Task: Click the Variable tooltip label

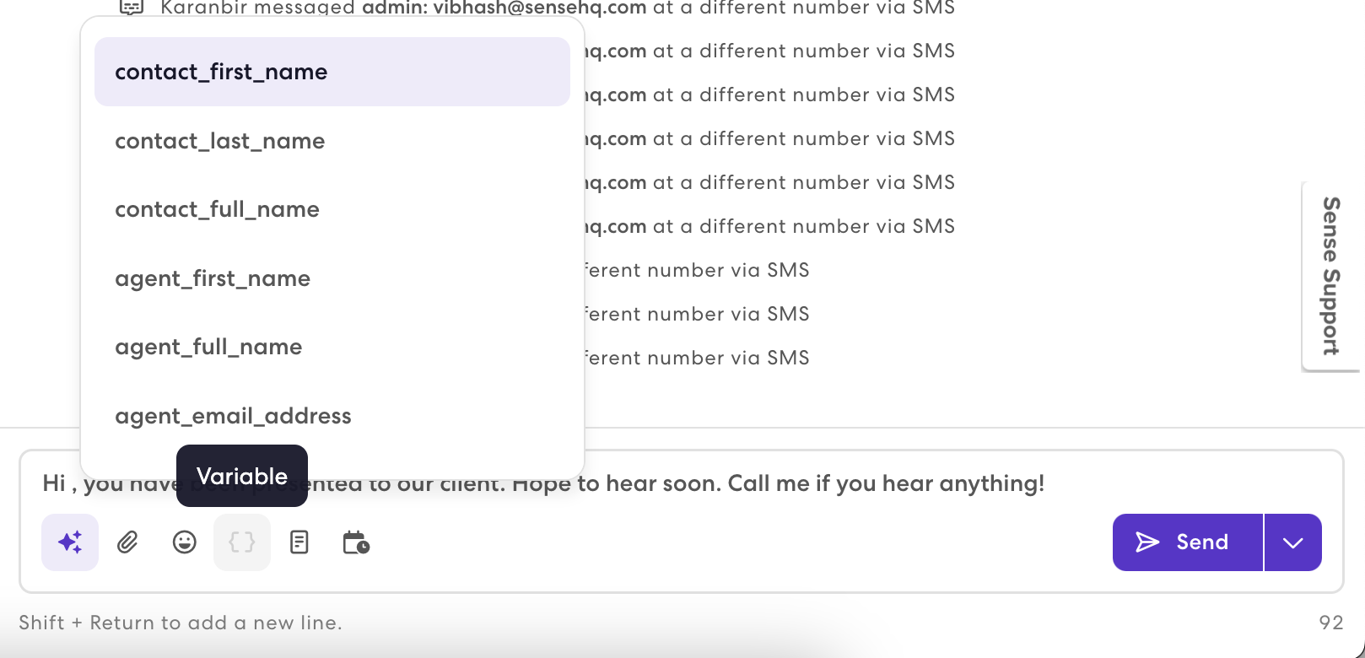Action: (241, 476)
